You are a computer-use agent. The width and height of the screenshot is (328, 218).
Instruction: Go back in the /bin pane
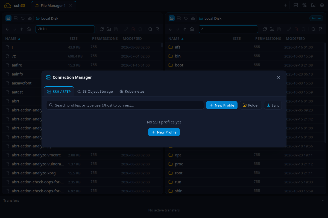(7, 29)
